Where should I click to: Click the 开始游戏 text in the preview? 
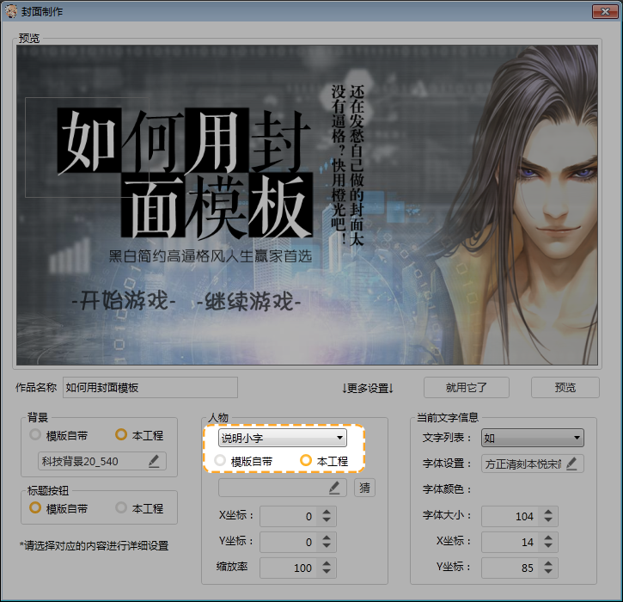click(x=123, y=303)
